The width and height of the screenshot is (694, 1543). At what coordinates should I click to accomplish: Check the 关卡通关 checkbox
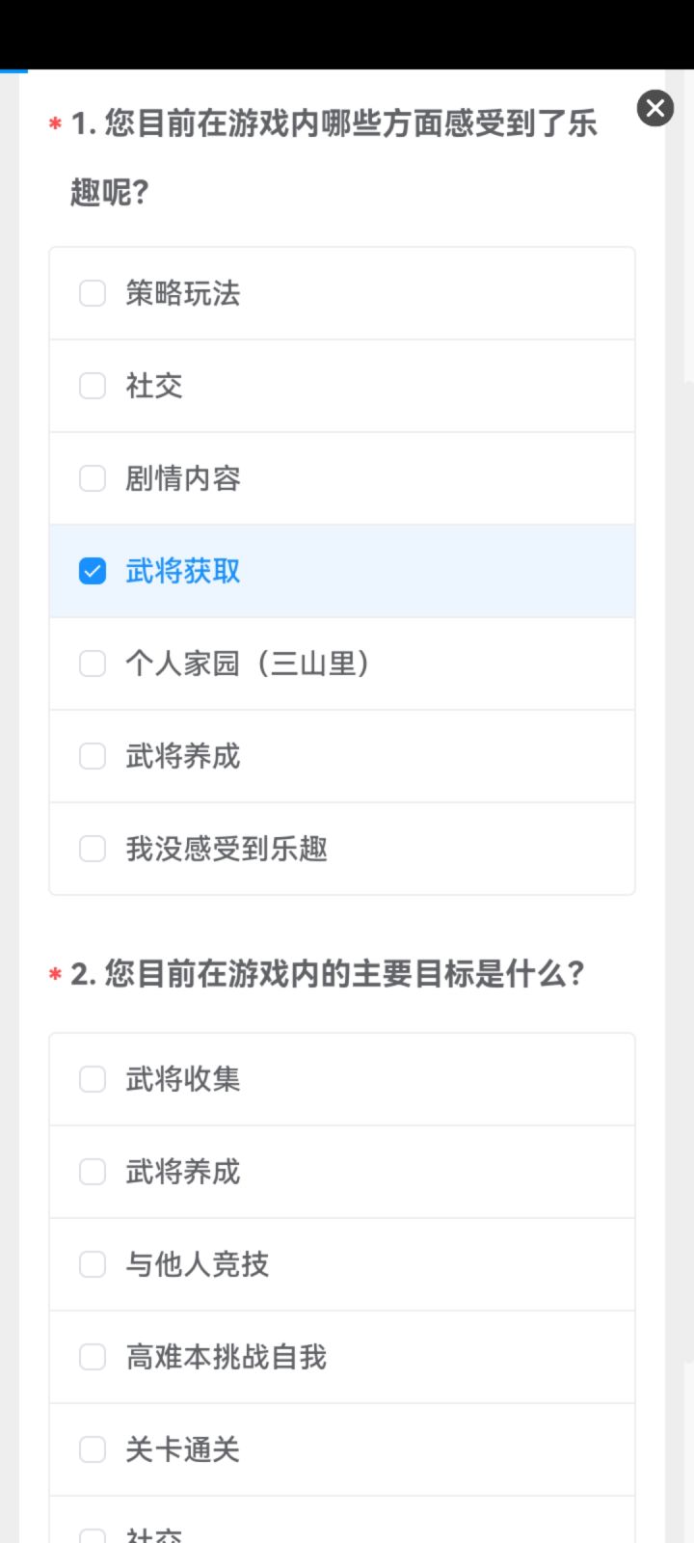click(x=93, y=1449)
